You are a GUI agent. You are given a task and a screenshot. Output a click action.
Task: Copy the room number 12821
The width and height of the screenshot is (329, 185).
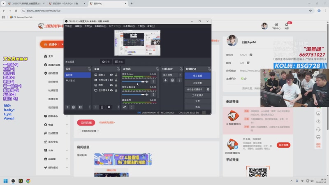pos(251,55)
